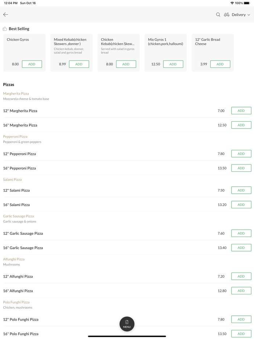This screenshot has width=254, height=339.
Task: Tap the Best Selling thumbs-up icon
Action: coord(5,29)
